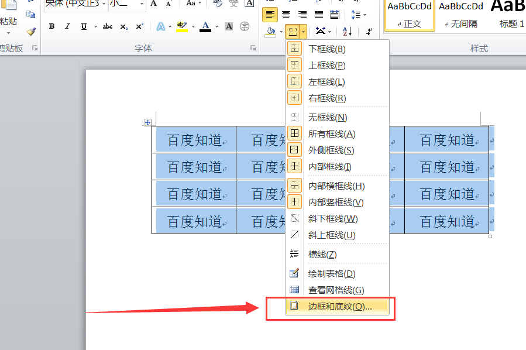The width and height of the screenshot is (526, 350).
Task: Choose 内部竖框线(V) inside vertical border
Action: tap(338, 203)
